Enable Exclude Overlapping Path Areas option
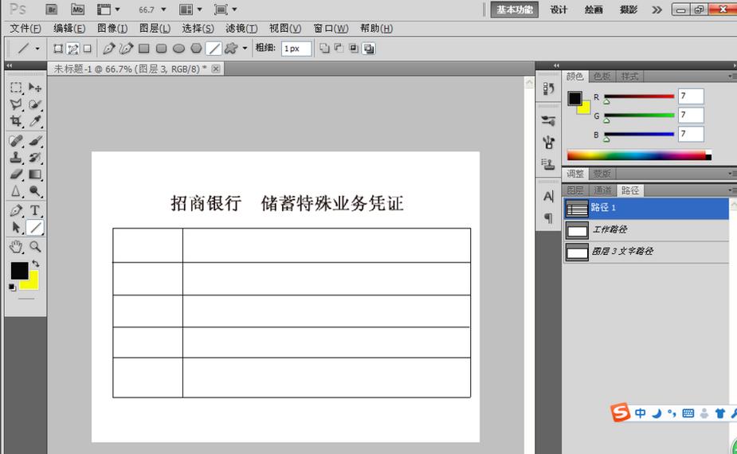 click(369, 49)
